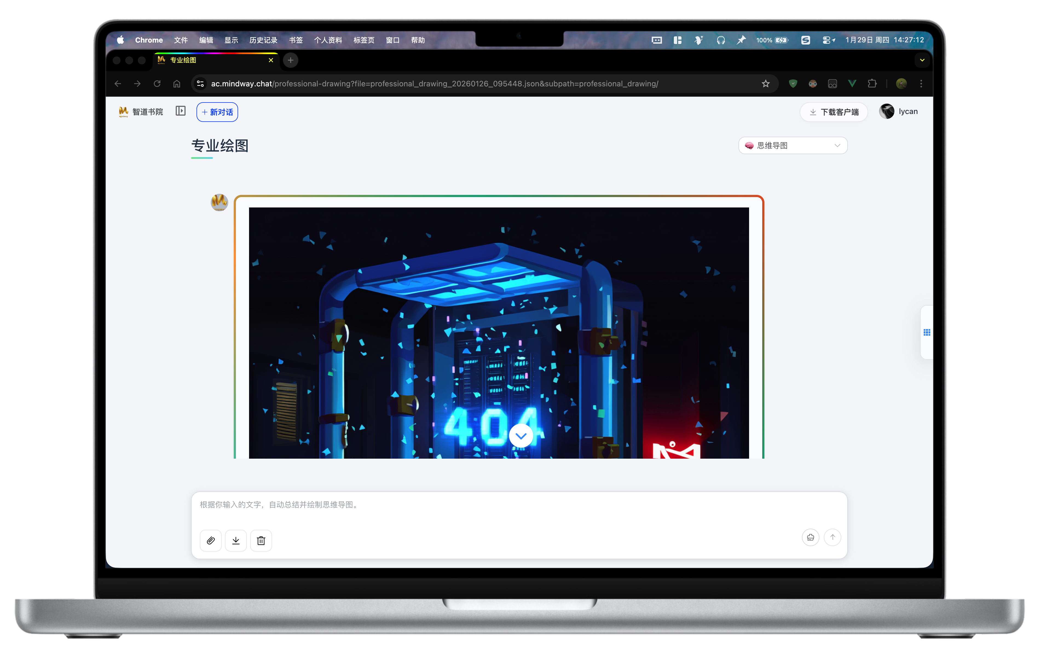Viewport: 1040px width, 656px height.
Task: Reload the page in Chrome
Action: point(157,84)
